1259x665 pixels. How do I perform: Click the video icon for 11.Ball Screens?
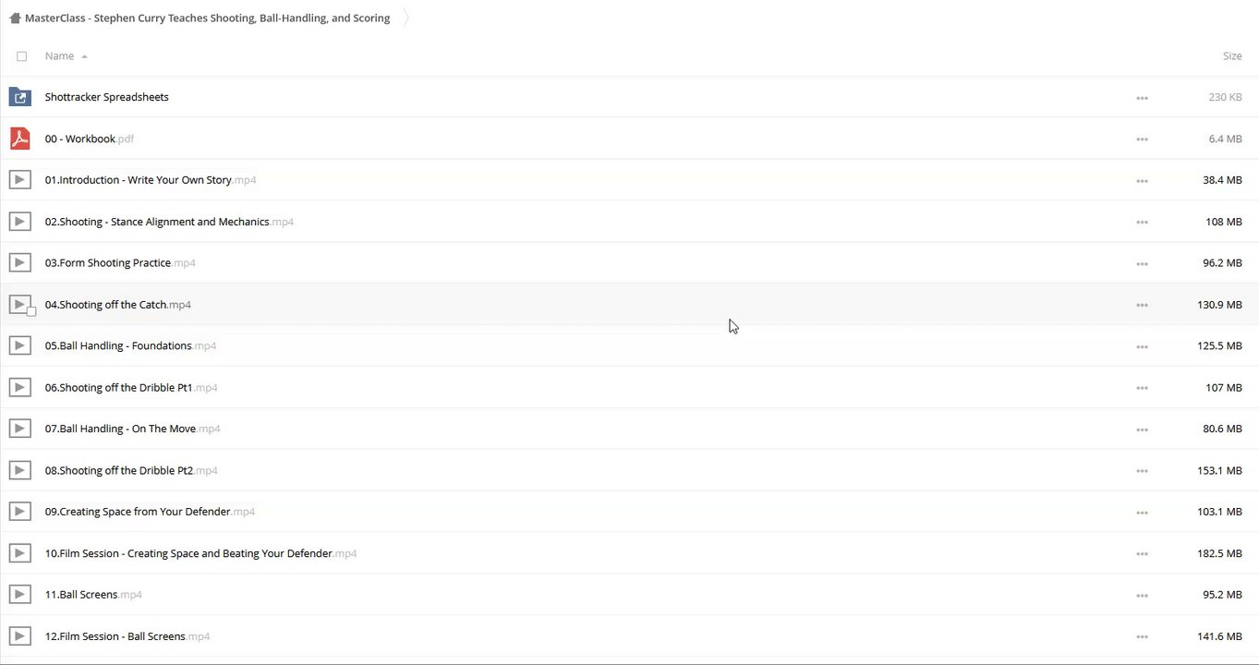(x=19, y=595)
